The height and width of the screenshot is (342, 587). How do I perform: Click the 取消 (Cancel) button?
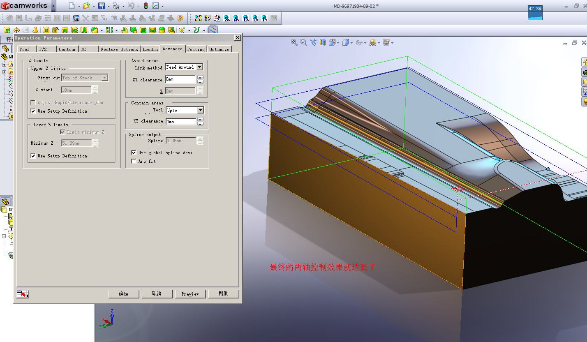click(157, 294)
